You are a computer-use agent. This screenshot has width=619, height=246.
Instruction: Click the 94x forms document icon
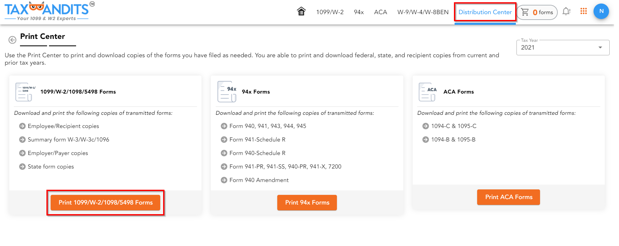coord(227,92)
